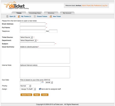
Task: Click inside the Issue Summary text area
Action: tap(45, 56)
